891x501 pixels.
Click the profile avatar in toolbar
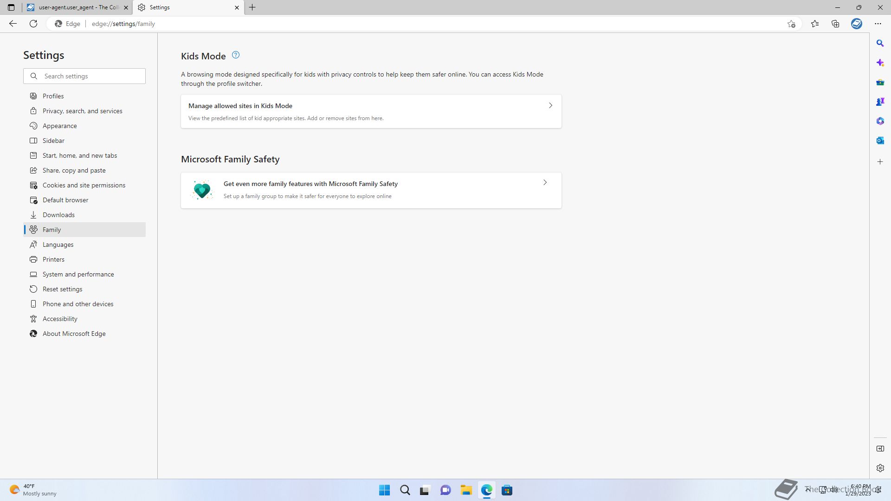click(x=857, y=24)
